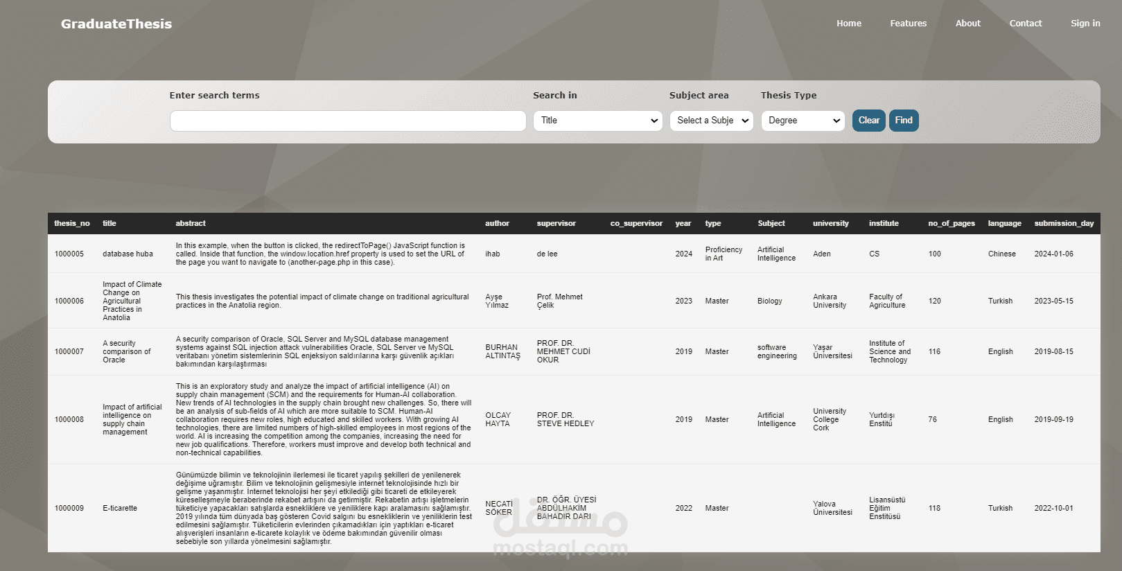Click supervisor 'Prof. Mehmet Çelik' cell
This screenshot has width=1122, height=571.
[x=559, y=301]
